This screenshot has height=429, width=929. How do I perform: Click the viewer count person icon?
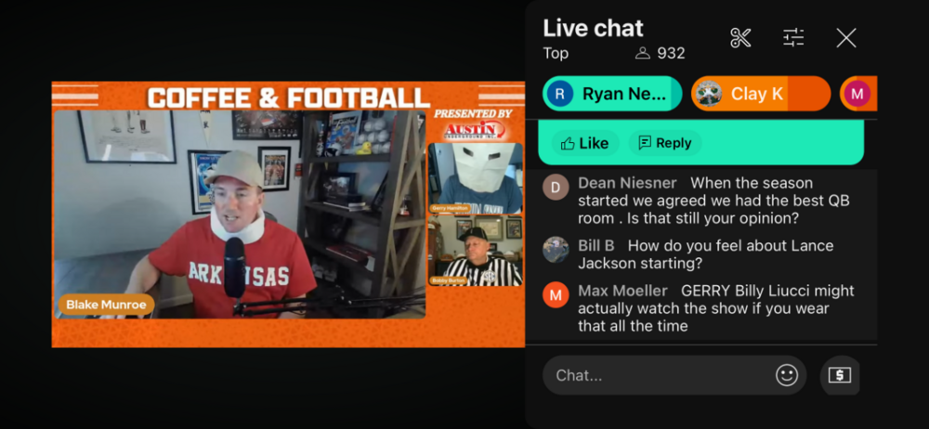point(642,53)
